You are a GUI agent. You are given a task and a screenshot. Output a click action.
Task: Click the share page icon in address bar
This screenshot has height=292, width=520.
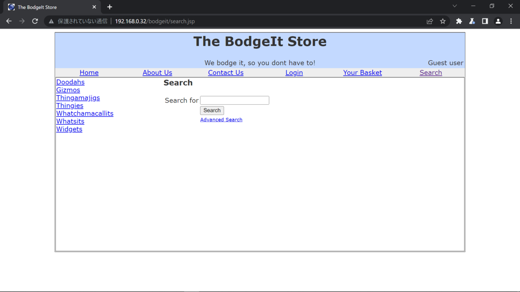[x=429, y=21]
